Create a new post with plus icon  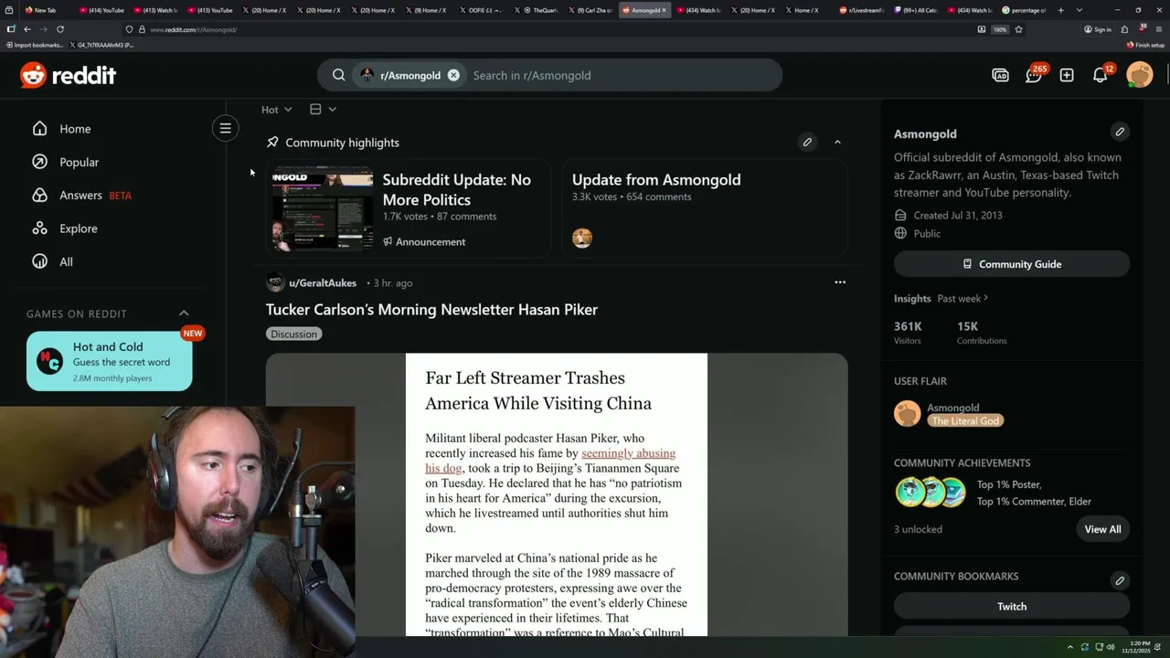pos(1067,75)
